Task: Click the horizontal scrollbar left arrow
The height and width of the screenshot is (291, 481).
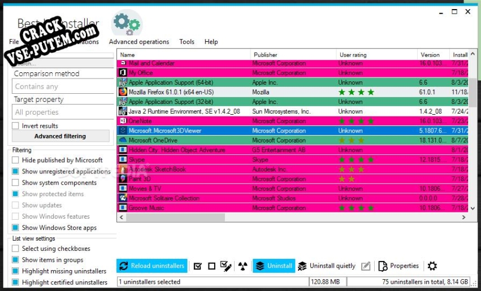Action: click(122, 217)
